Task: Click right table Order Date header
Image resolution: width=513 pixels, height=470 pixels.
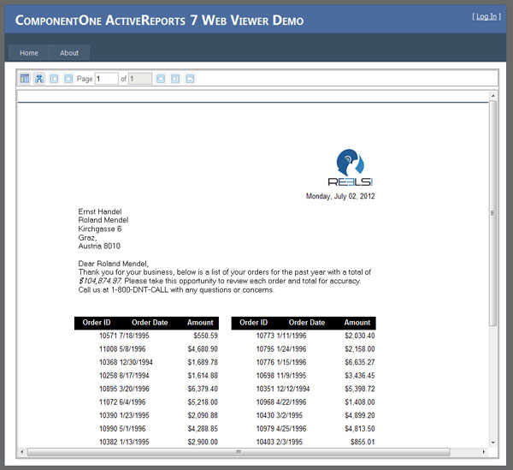Action: pyautogui.click(x=307, y=323)
